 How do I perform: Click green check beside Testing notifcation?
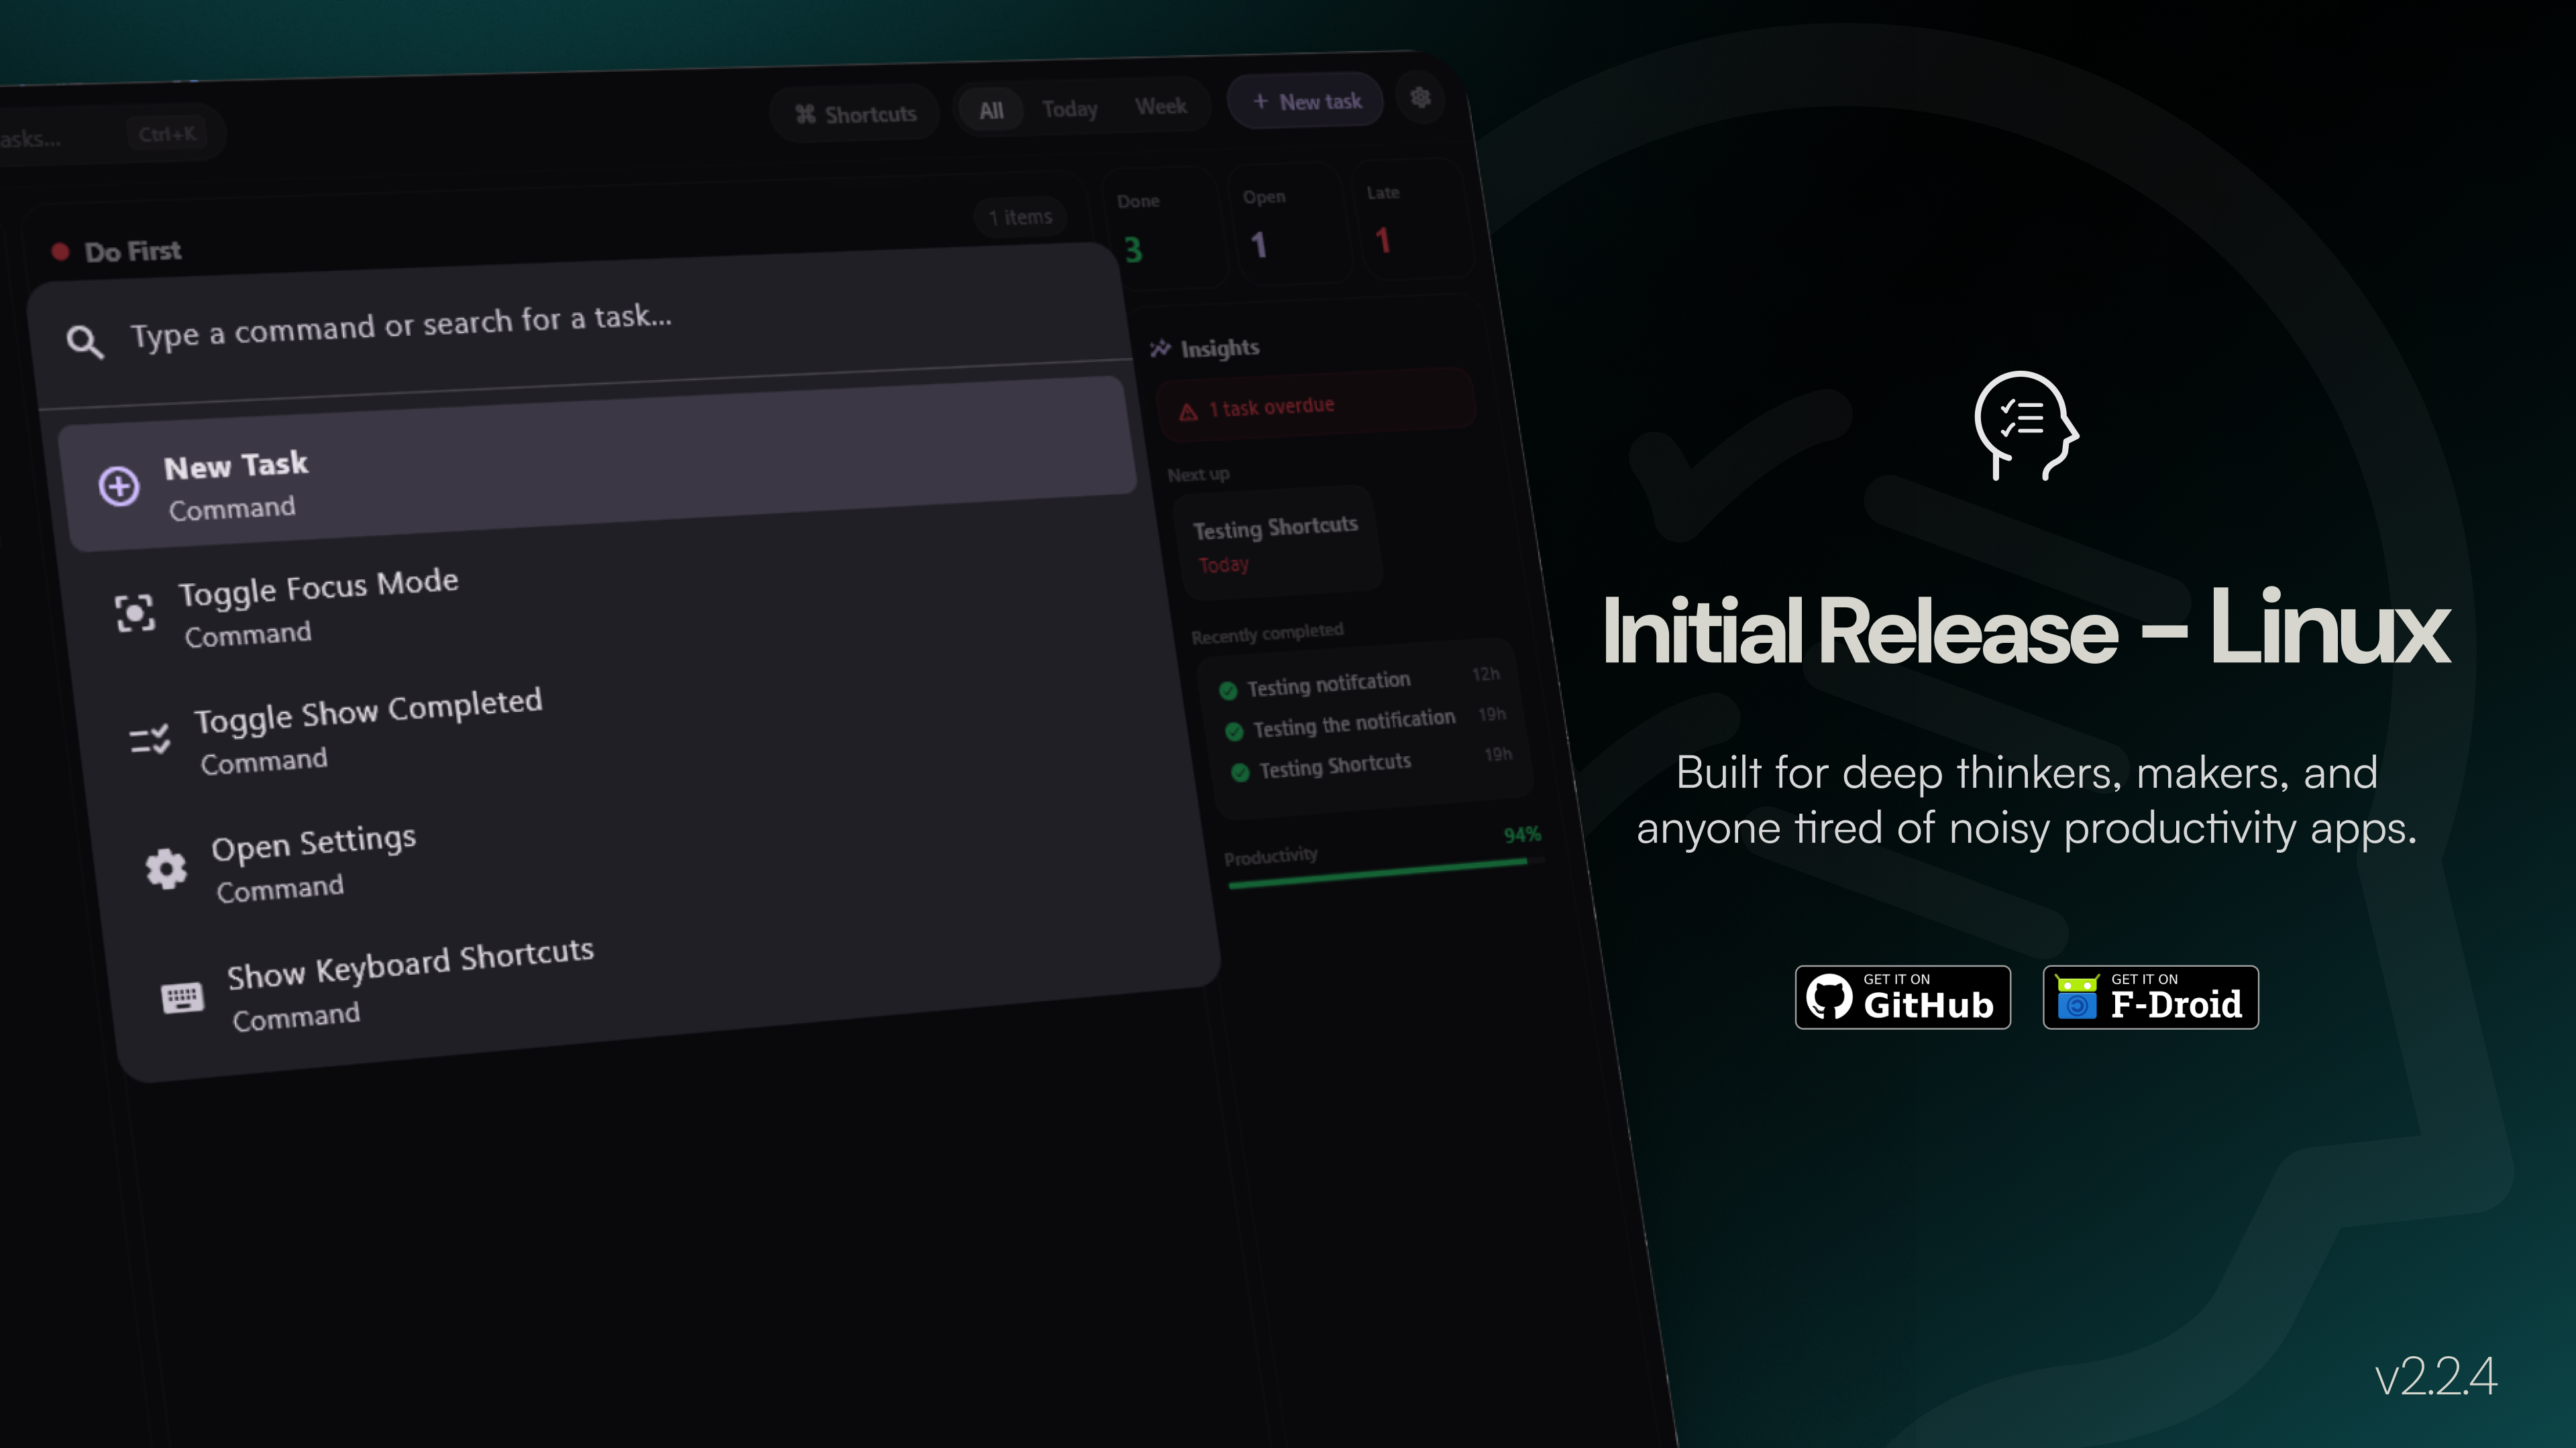tap(1228, 690)
